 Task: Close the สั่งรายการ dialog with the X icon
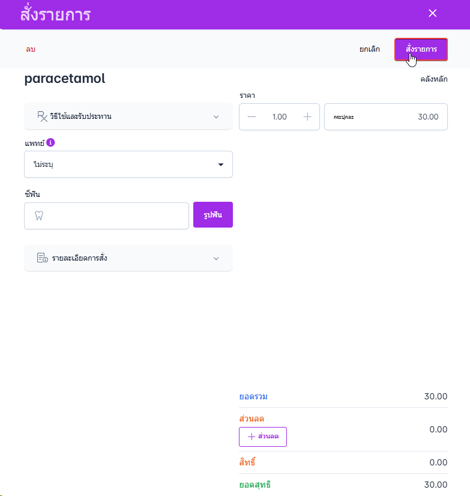pos(432,13)
